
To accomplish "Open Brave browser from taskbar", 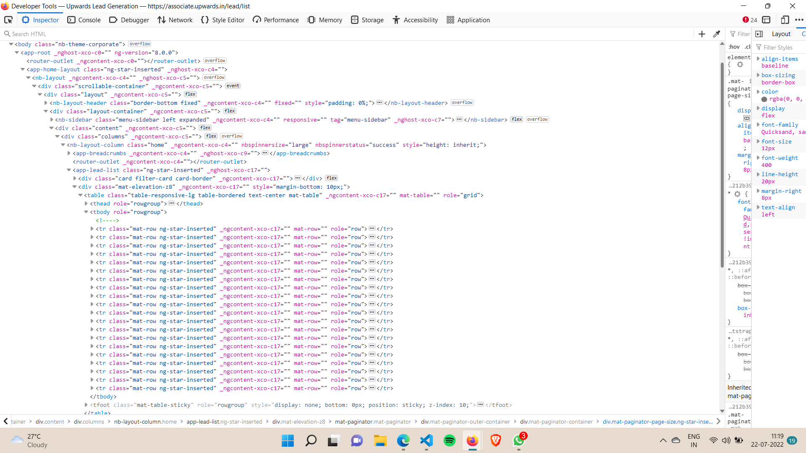I will (x=495, y=441).
